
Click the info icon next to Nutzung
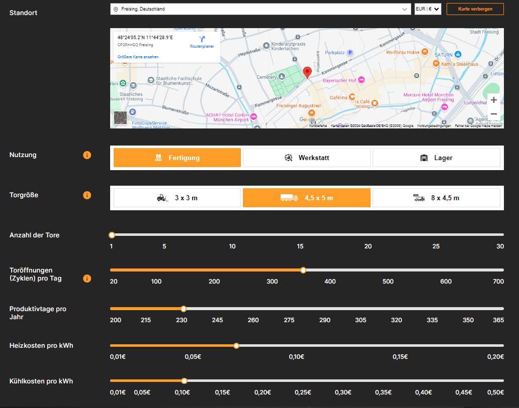[87, 155]
